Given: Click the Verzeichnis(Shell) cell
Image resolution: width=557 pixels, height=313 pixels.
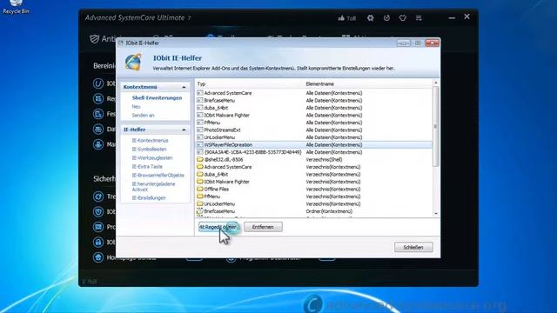Looking at the screenshot, I should [x=324, y=160].
